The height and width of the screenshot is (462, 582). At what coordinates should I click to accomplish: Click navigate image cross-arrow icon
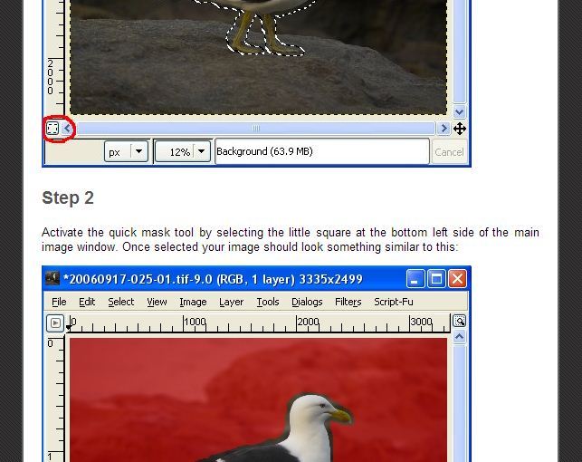click(460, 129)
